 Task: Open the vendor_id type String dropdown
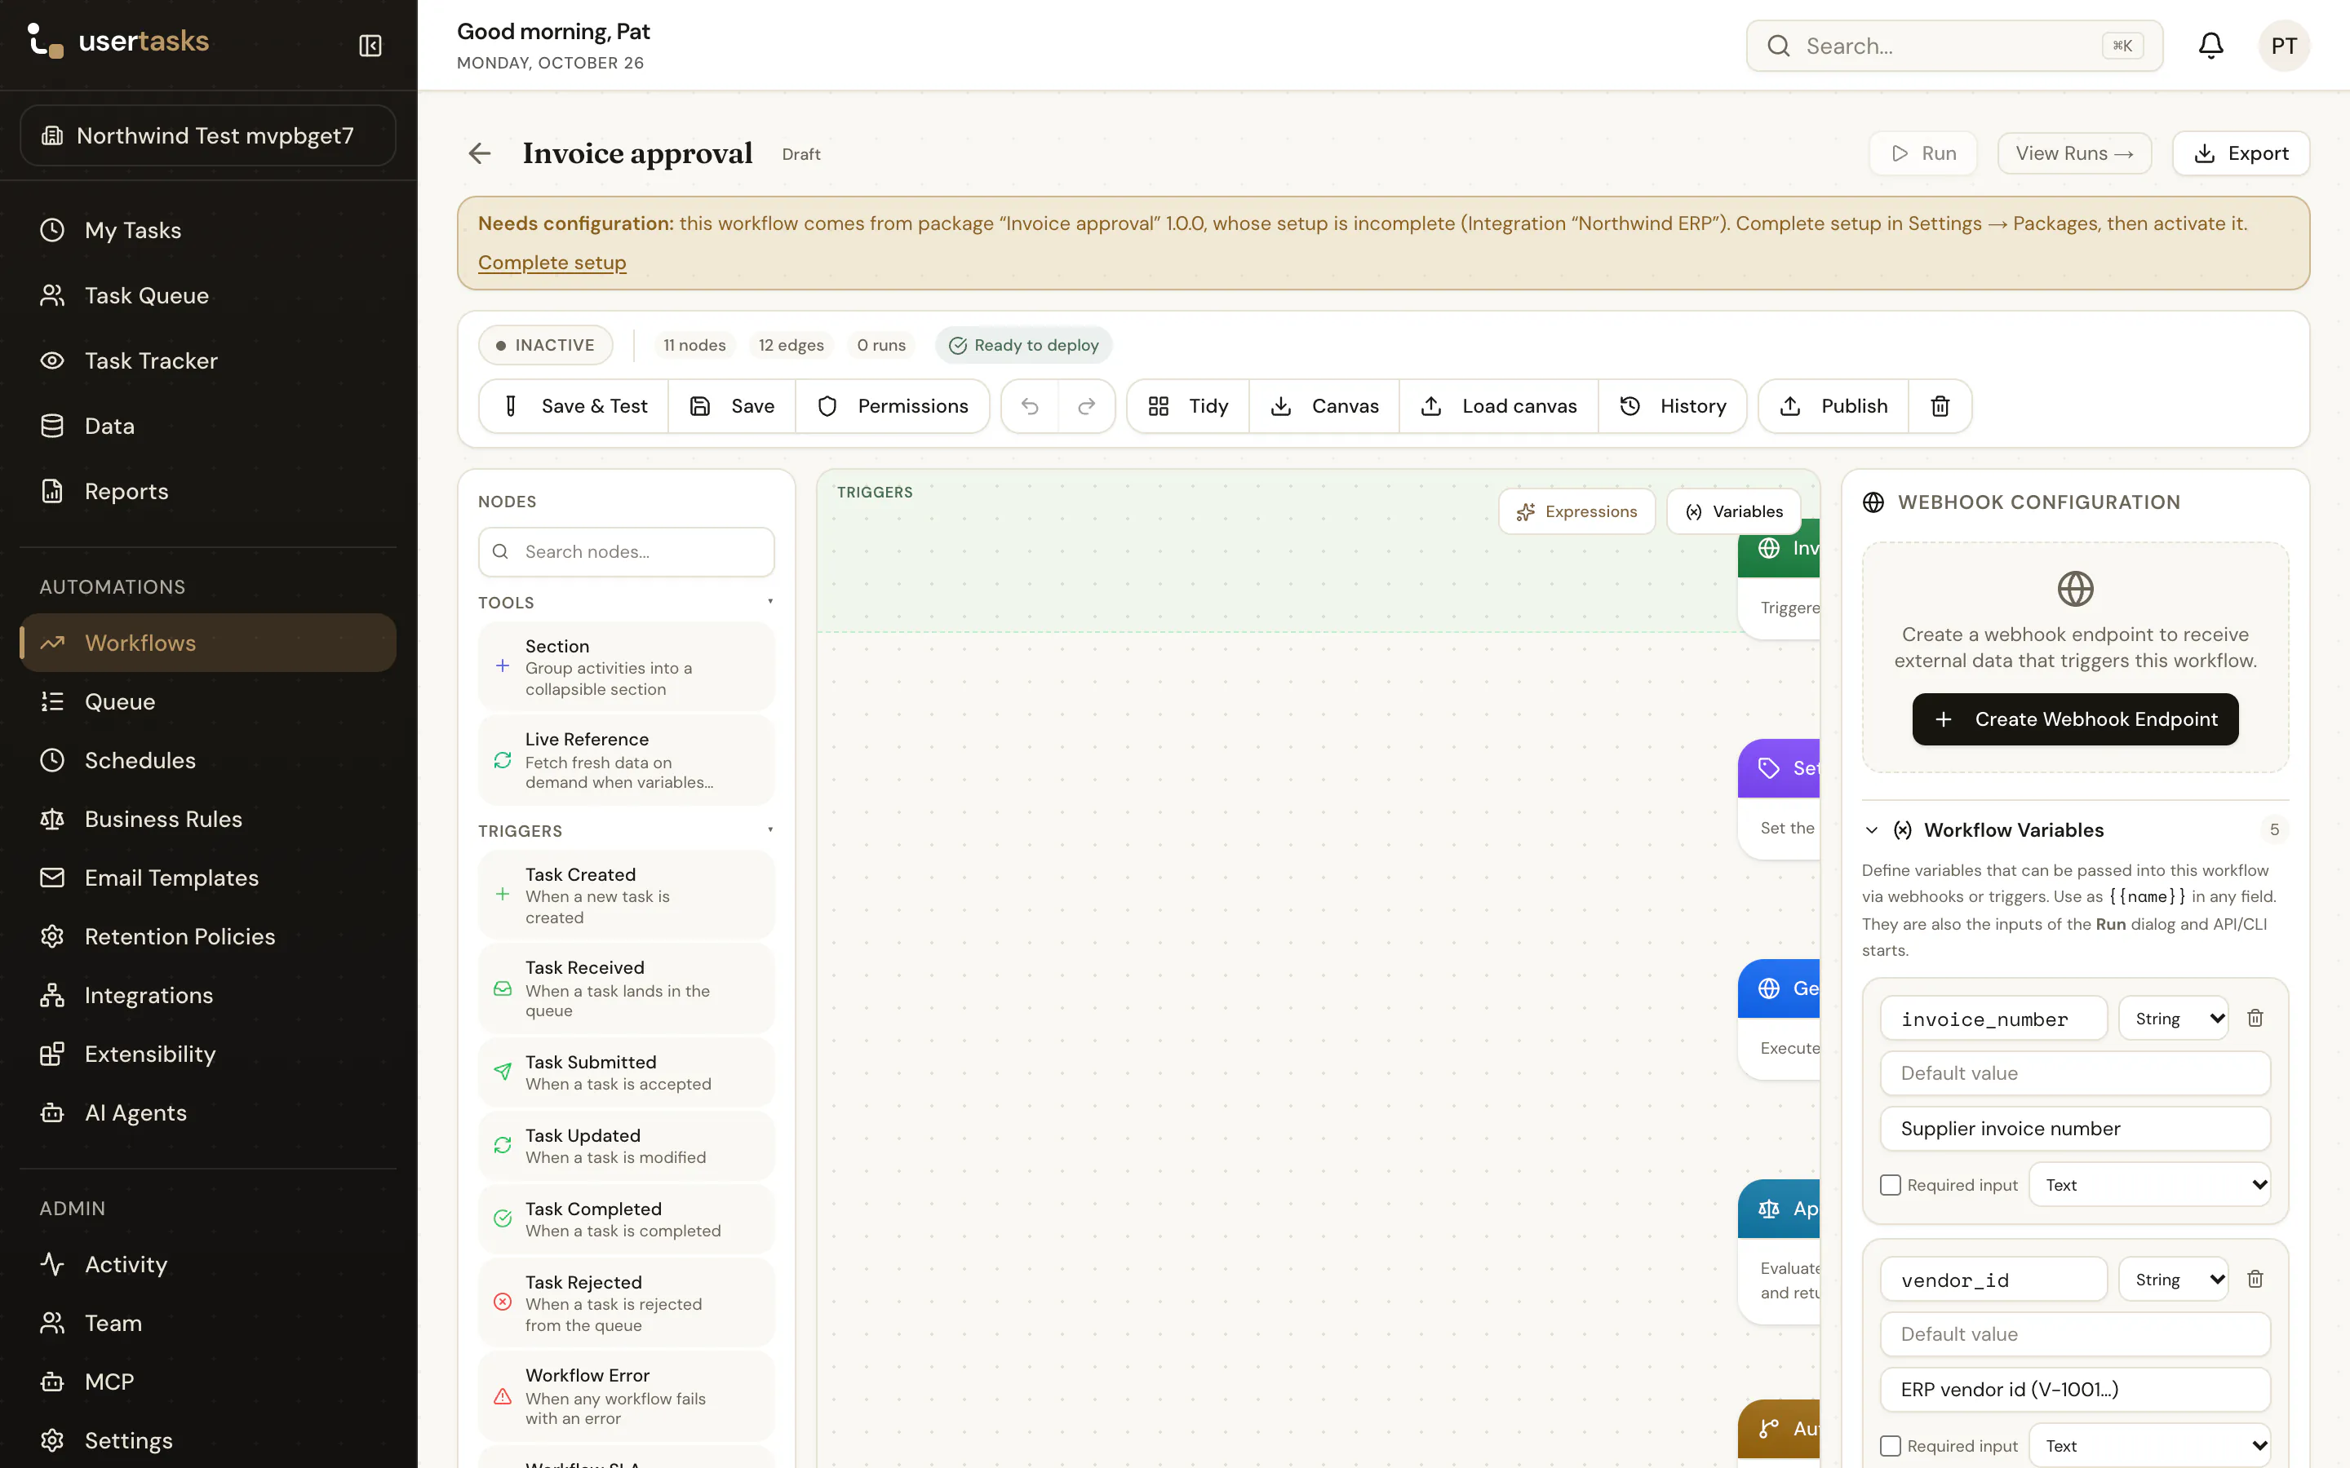point(2173,1280)
